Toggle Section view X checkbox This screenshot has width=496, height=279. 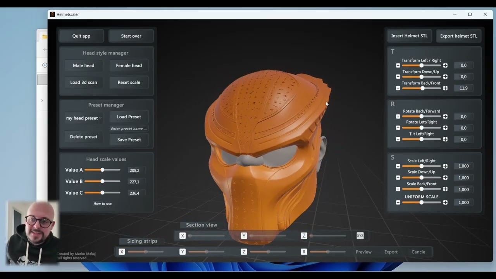coord(183,236)
